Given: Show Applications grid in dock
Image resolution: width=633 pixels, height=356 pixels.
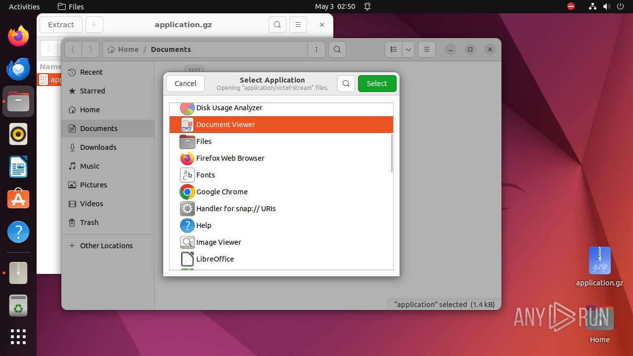Looking at the screenshot, I should tap(18, 337).
